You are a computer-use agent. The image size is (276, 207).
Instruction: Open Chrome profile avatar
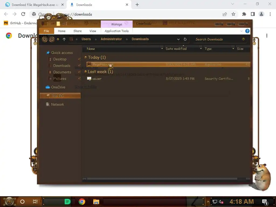tap(261, 14)
